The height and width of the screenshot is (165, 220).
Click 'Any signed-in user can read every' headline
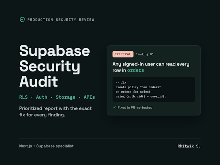[x=151, y=64]
